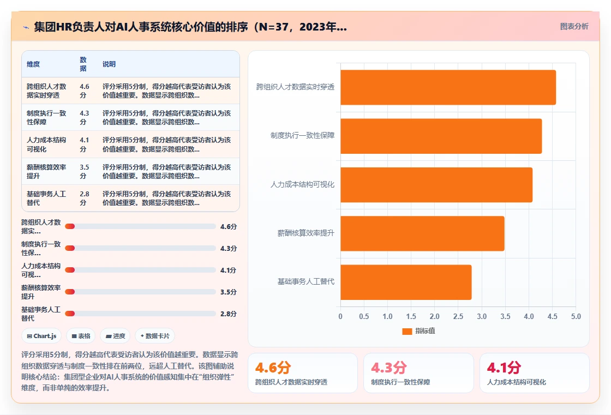Screen dimensions: 611x415
Task: Open the 4.3分 制度执行一致性保障 card
Action: (x=418, y=373)
